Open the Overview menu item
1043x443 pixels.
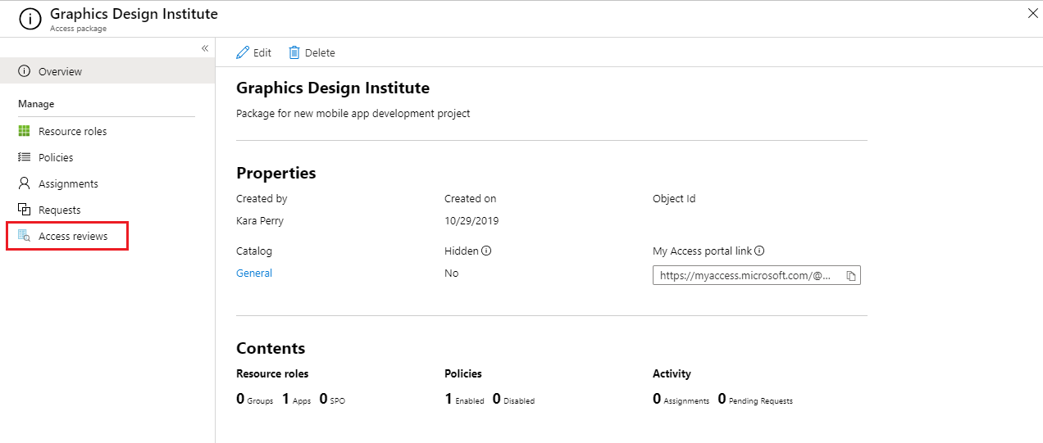coord(60,72)
